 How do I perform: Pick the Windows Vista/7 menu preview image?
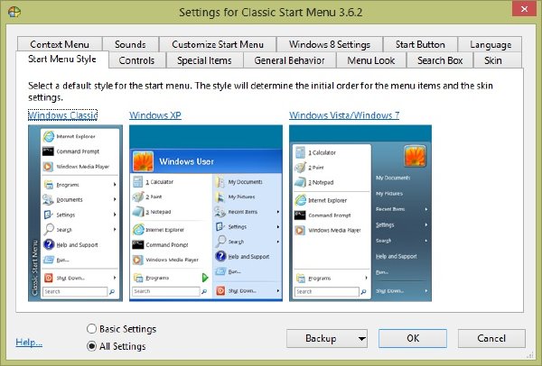tap(360, 213)
